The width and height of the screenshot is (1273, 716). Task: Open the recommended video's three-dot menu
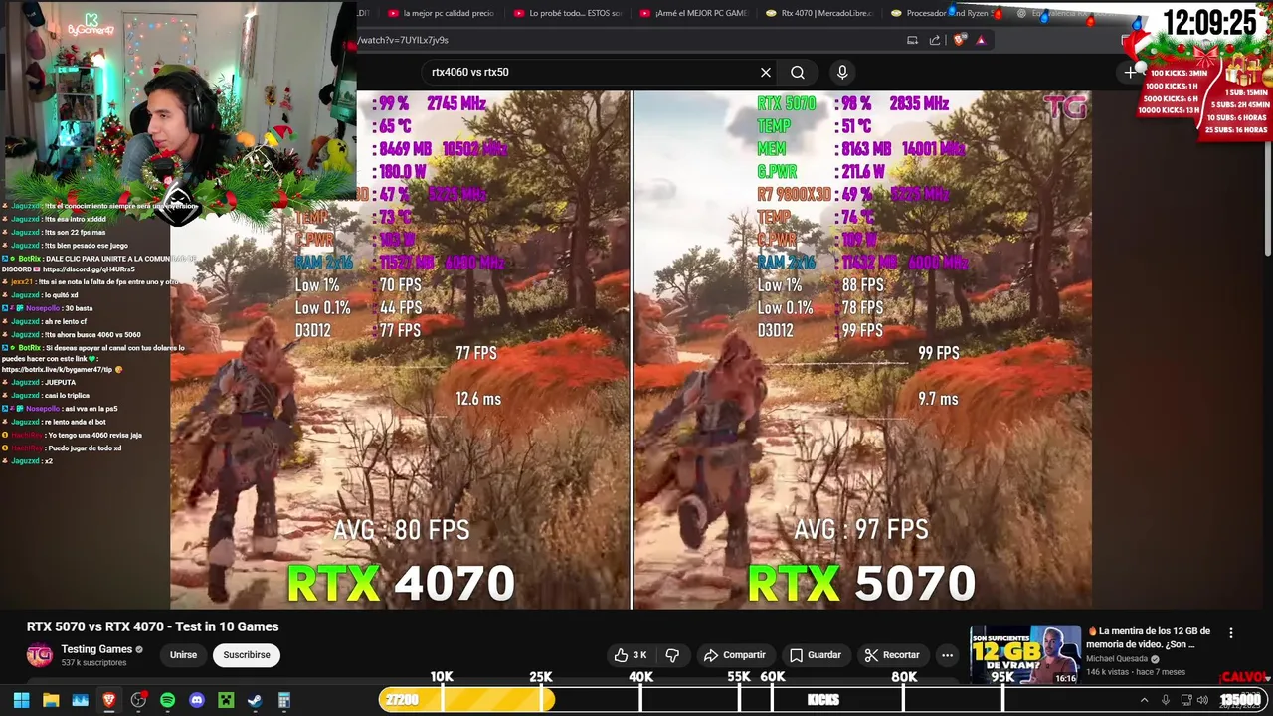pos(1231,633)
